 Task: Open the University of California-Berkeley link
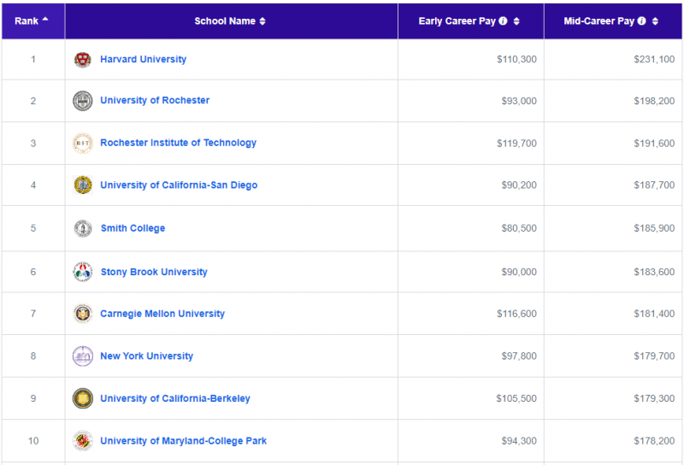[175, 398]
